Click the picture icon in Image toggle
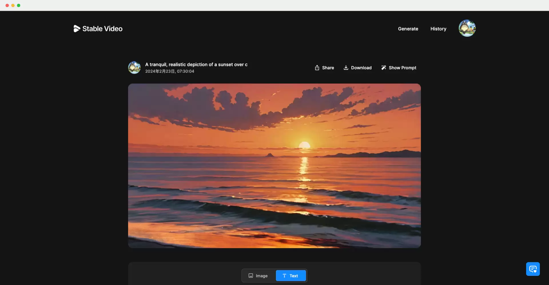This screenshot has width=549, height=285. pyautogui.click(x=251, y=276)
